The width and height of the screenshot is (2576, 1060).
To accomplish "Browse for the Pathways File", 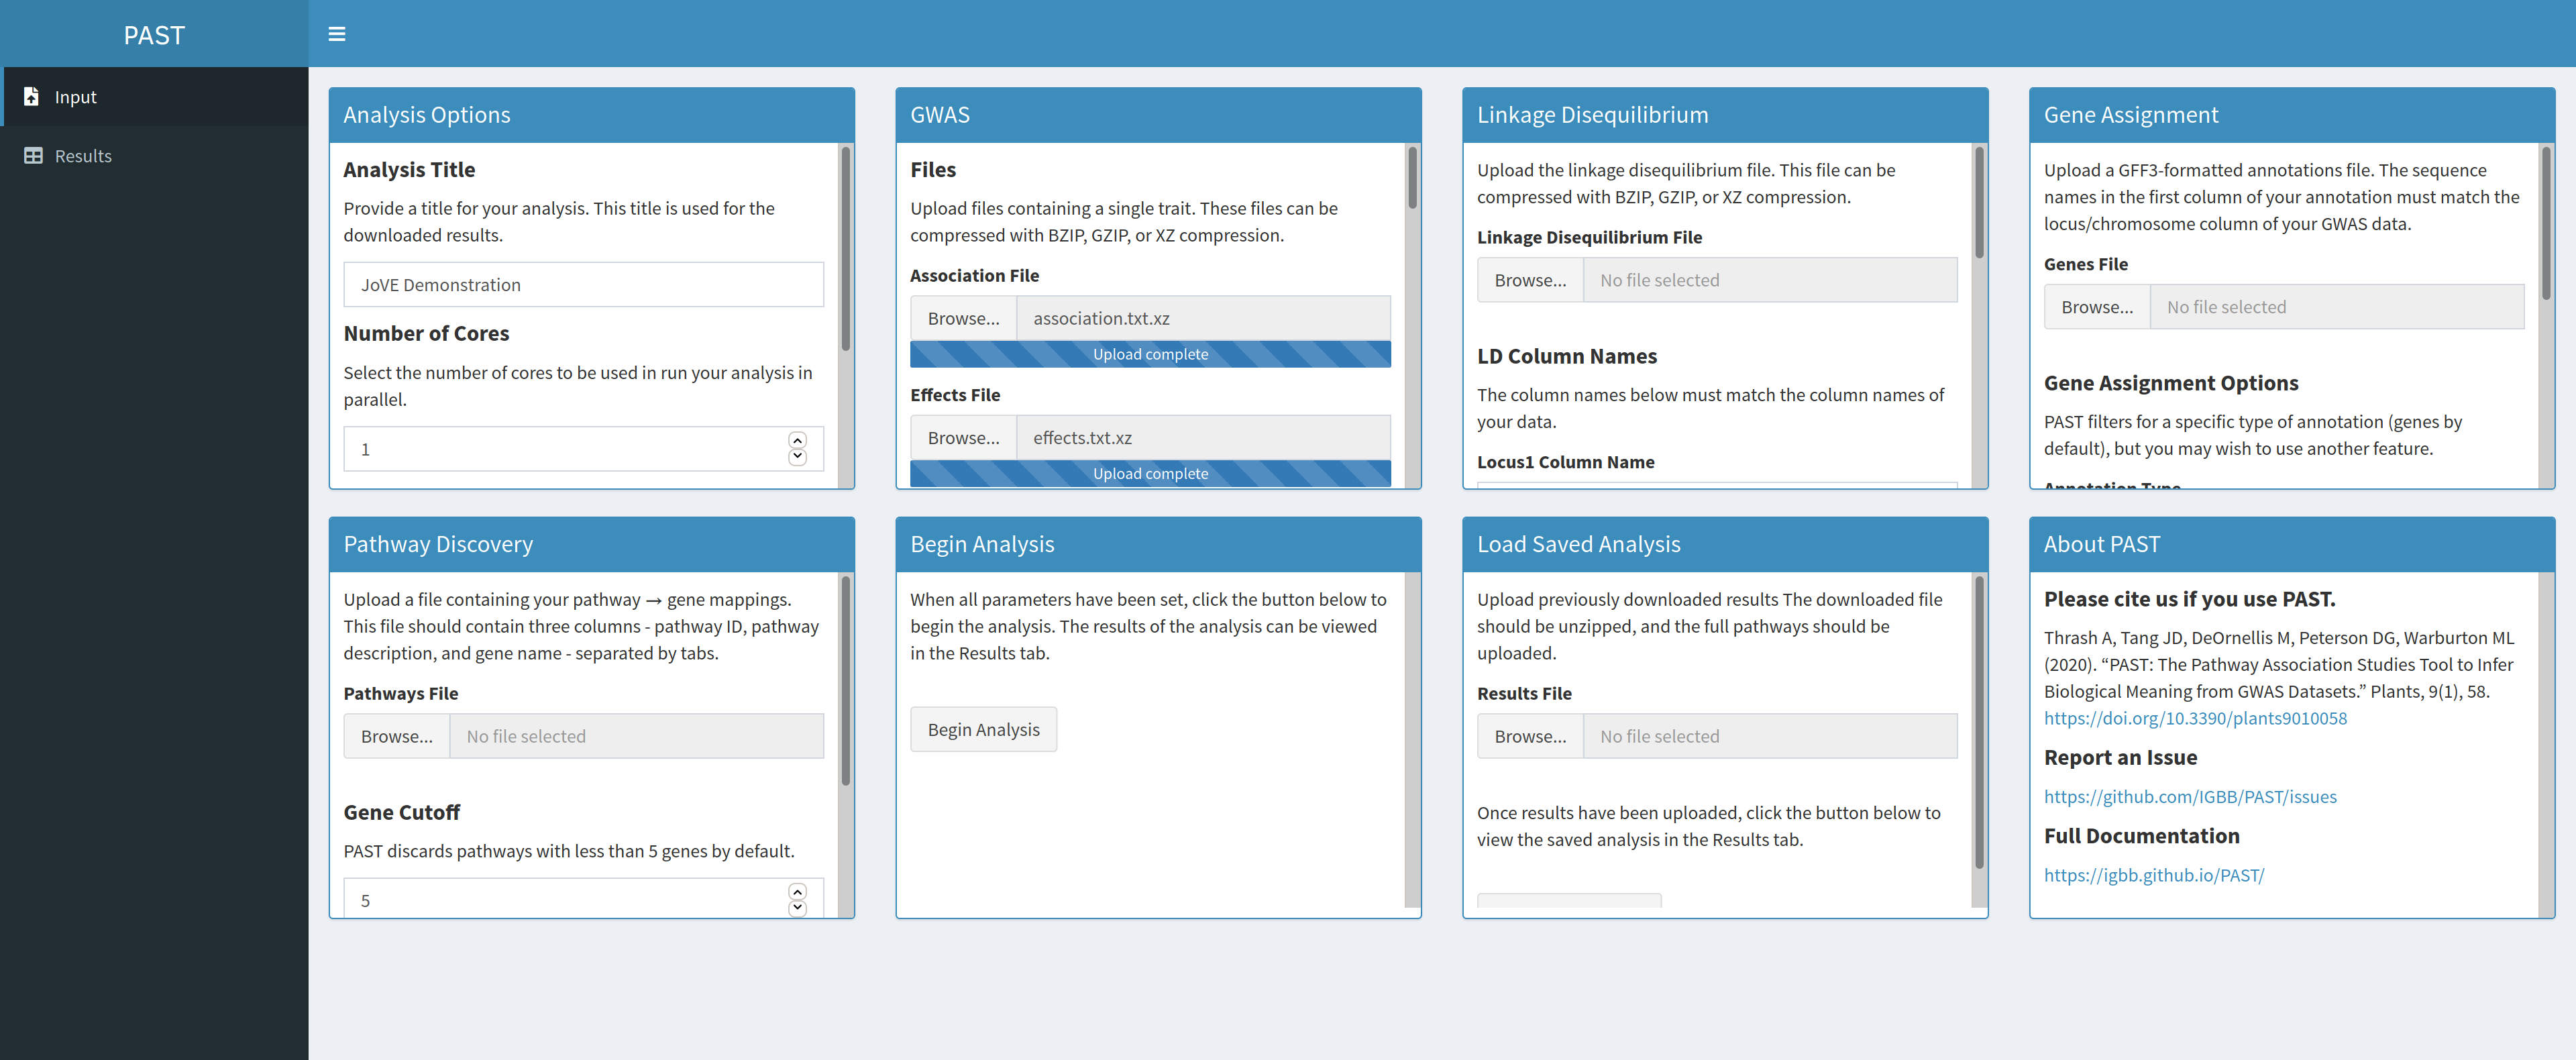I will (396, 737).
